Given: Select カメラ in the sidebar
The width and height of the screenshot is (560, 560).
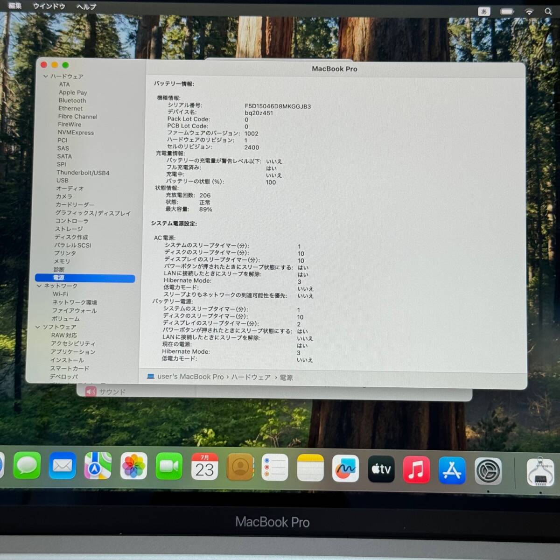Looking at the screenshot, I should (x=64, y=196).
